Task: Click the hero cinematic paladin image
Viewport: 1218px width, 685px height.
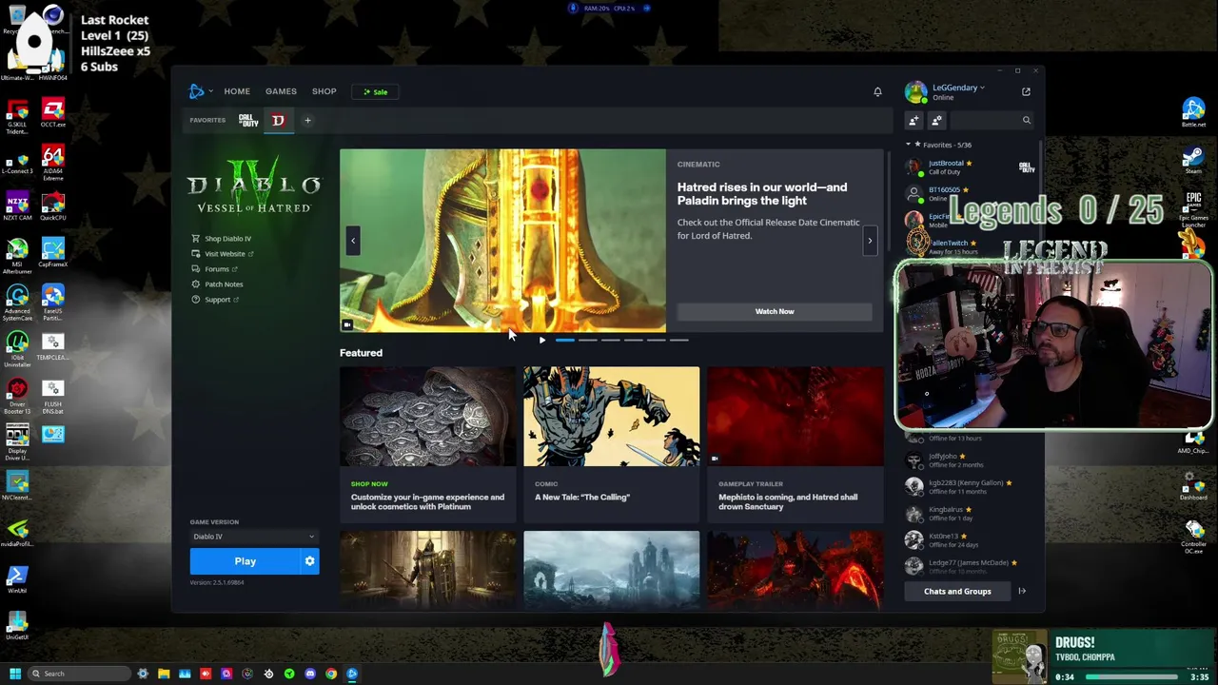Action: 502,240
